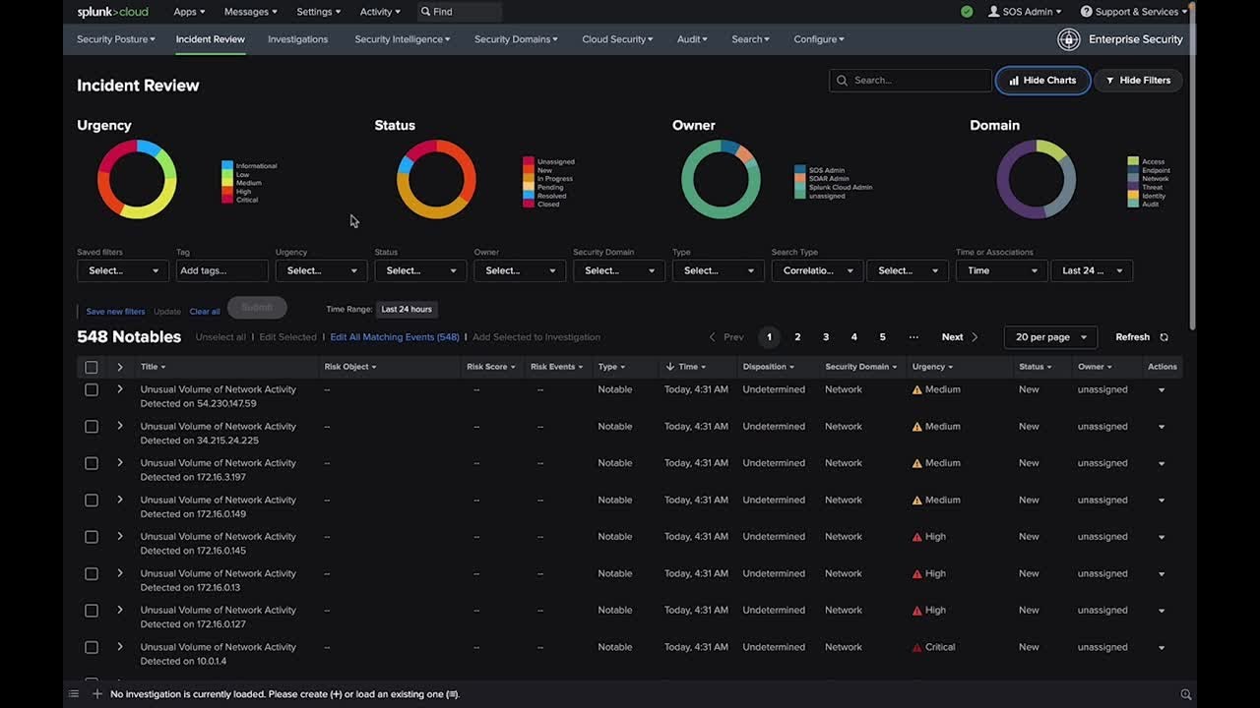The width and height of the screenshot is (1260, 708).
Task: Check the row for 172.16.0.145
Action: tap(92, 537)
